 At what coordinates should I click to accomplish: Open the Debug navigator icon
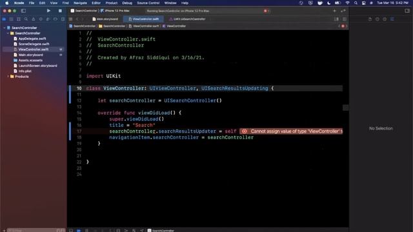point(48,19)
